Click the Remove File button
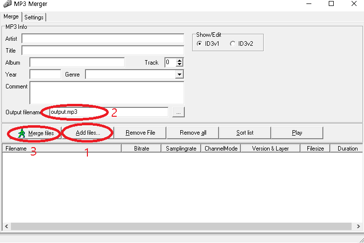 [140, 133]
